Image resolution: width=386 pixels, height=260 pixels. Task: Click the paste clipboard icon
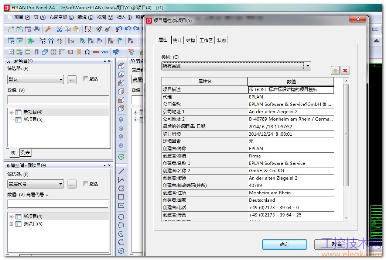point(76,29)
